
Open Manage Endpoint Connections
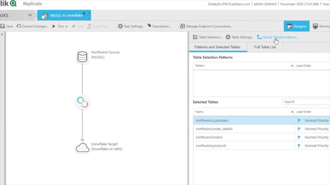click(x=206, y=26)
